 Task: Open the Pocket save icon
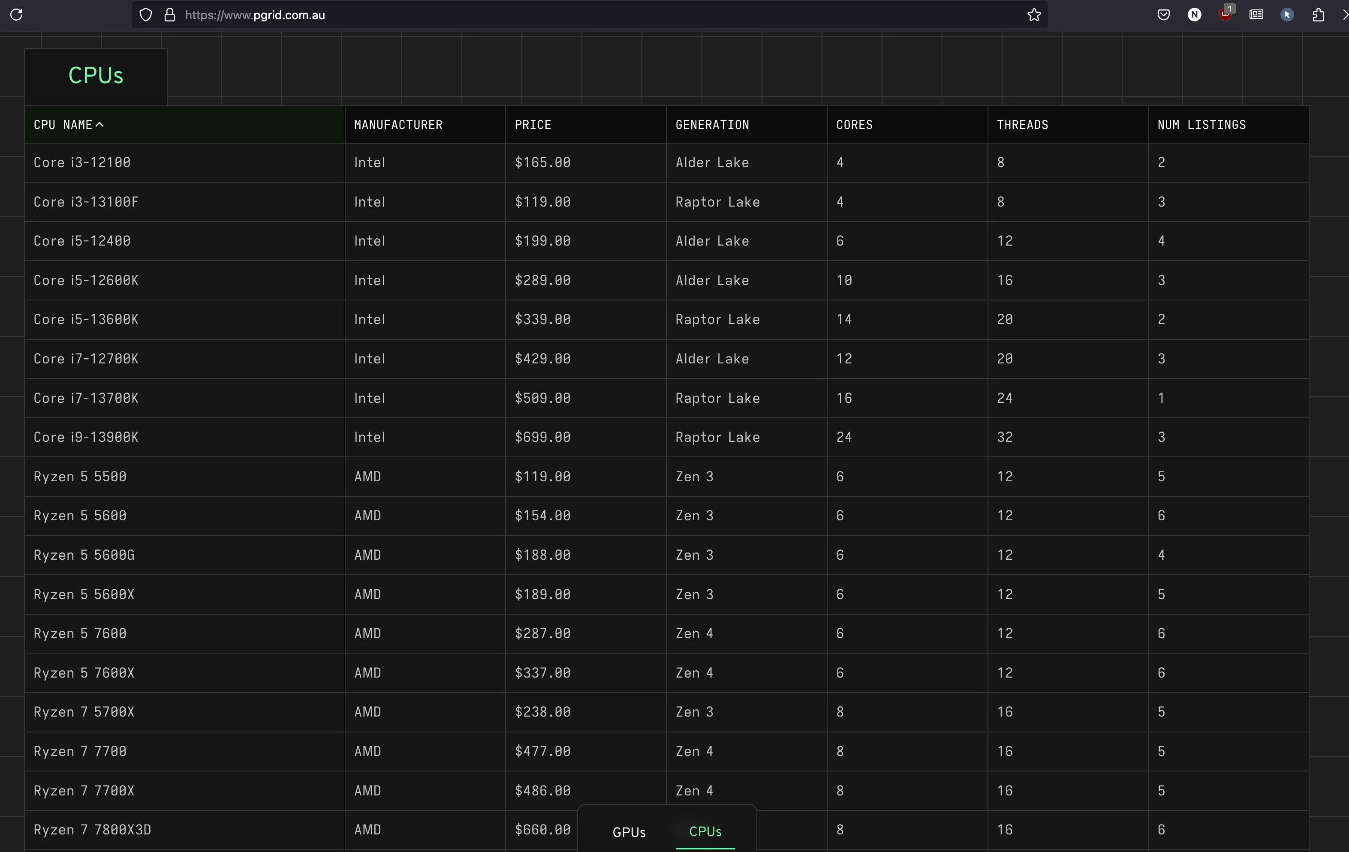pyautogui.click(x=1164, y=15)
